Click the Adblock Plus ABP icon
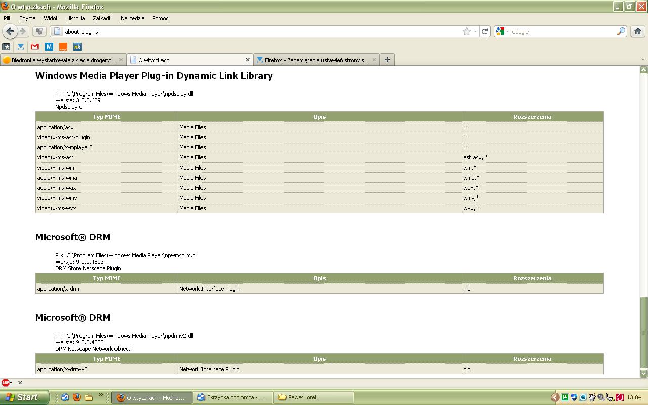The width and height of the screenshot is (648, 405). [x=5, y=383]
